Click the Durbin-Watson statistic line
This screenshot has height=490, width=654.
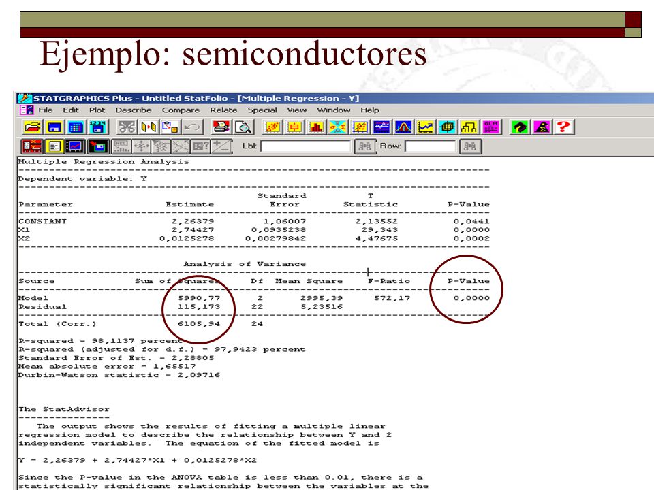(x=119, y=375)
